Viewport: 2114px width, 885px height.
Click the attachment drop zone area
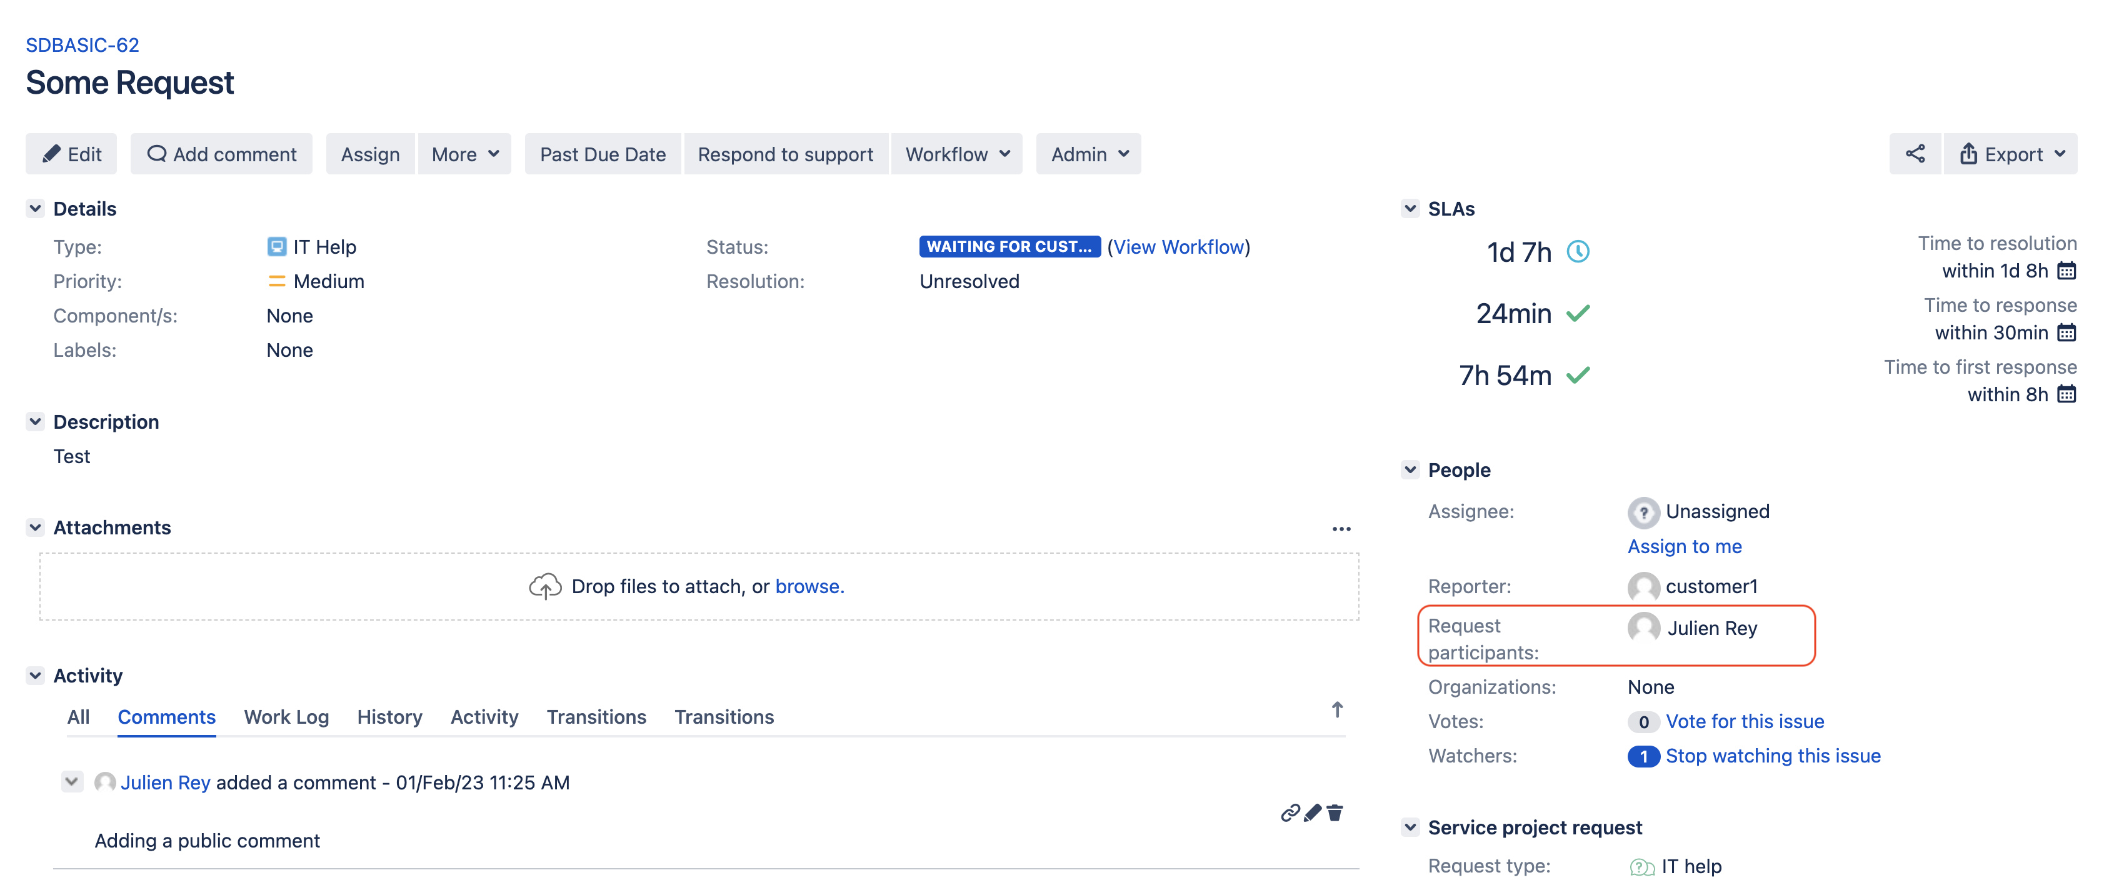click(x=698, y=586)
